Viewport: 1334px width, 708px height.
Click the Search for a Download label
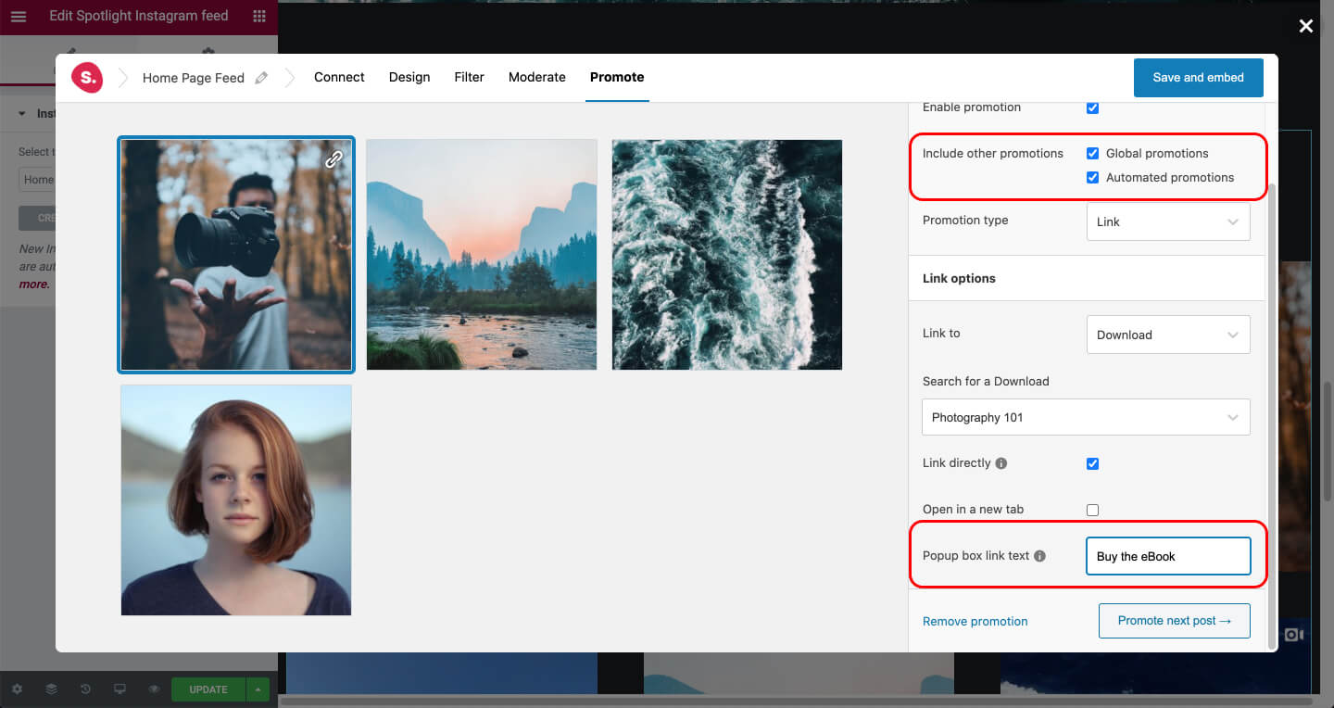pos(986,382)
